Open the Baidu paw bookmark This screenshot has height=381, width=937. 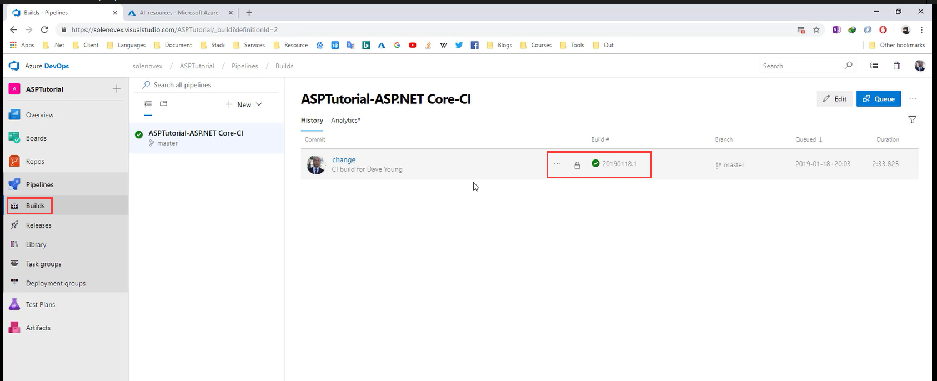pyautogui.click(x=320, y=45)
